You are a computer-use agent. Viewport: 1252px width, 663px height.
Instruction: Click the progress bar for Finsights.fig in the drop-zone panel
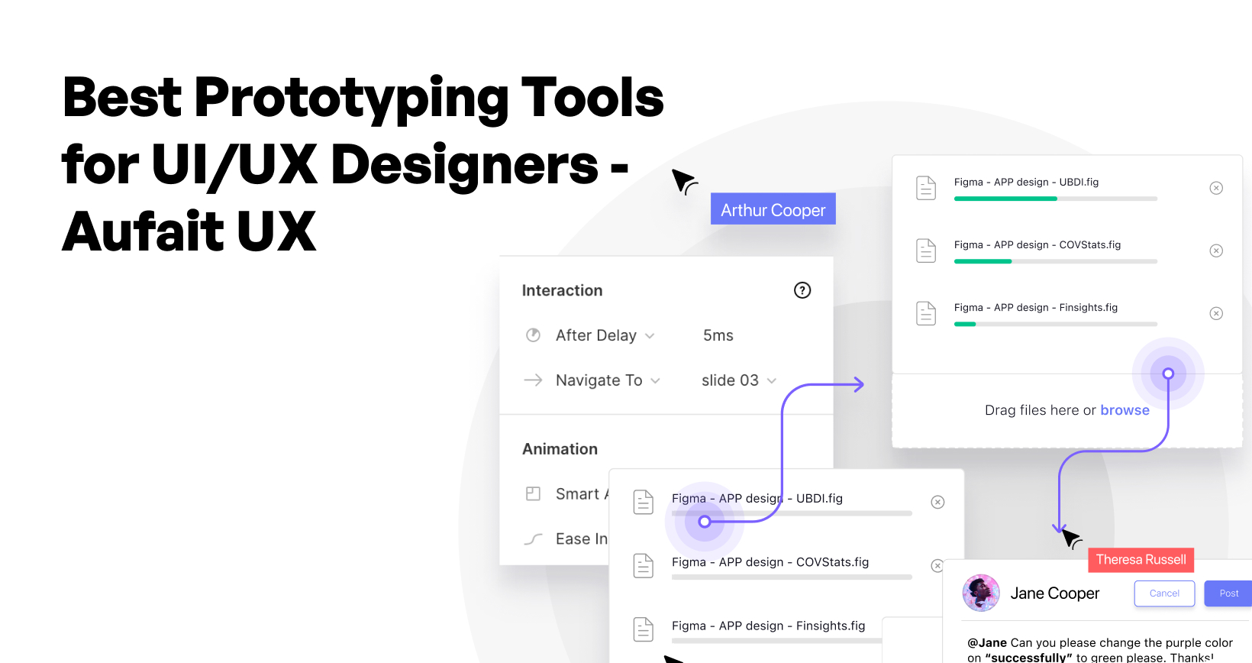[x=1056, y=324]
